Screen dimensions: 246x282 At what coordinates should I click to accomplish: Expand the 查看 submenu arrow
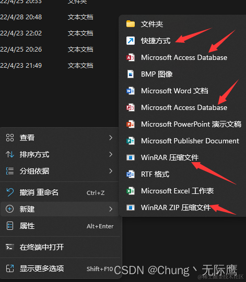pos(111,138)
